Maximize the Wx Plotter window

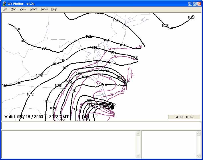coord(194,4)
